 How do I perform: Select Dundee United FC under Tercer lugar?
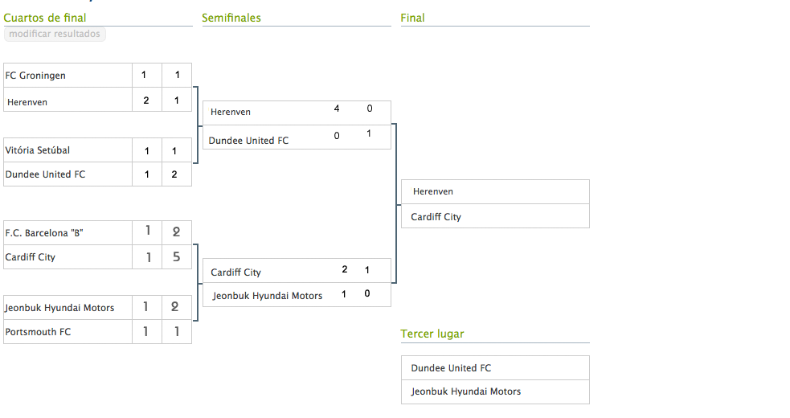pyautogui.click(x=451, y=368)
